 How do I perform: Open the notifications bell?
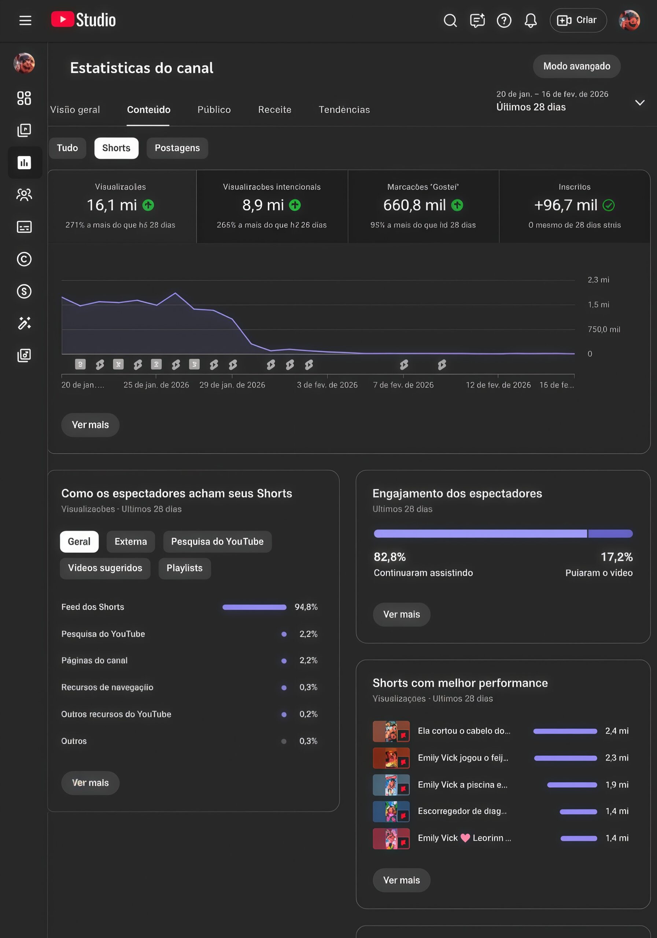click(x=530, y=21)
